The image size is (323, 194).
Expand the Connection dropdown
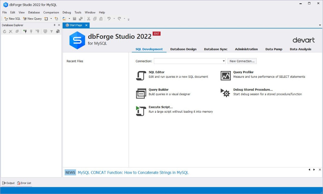pyautogui.click(x=223, y=61)
